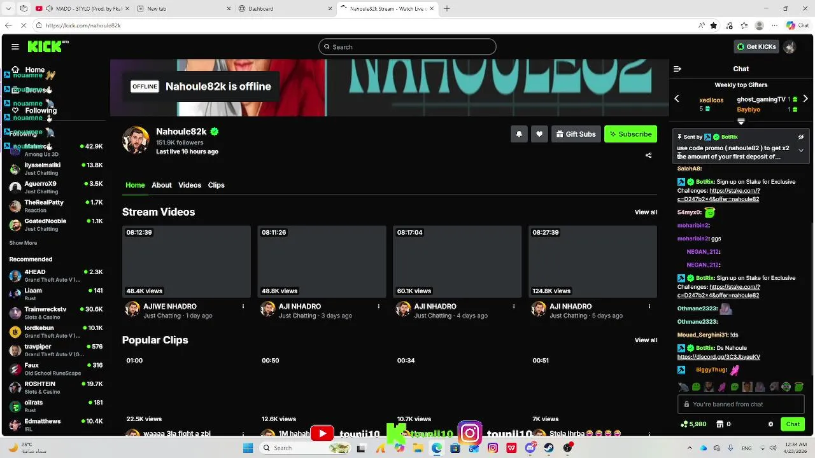Open the channel points 5,980 balance
This screenshot has width=815, height=458.
(x=693, y=424)
